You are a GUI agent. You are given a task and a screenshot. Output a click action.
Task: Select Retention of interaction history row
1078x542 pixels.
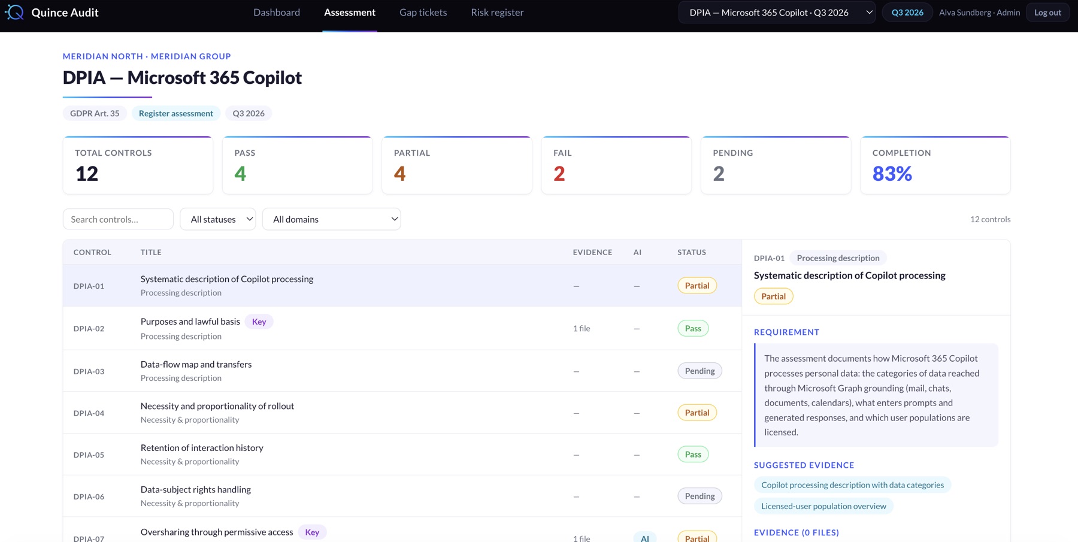pos(402,455)
